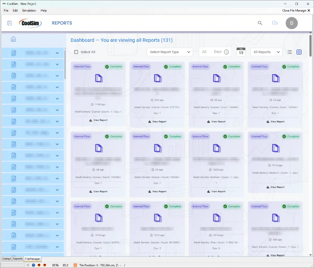Click the Complete badge on the 191d ago card

pos(290,137)
